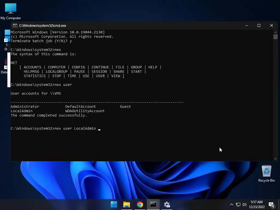Click 'SESSION' in the NET syntax
The height and width of the screenshot is (210, 280).
pyautogui.click(x=99, y=72)
